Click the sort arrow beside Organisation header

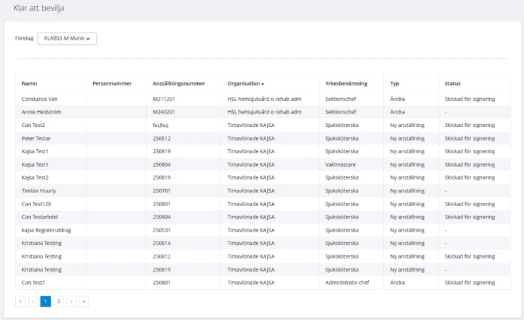263,84
